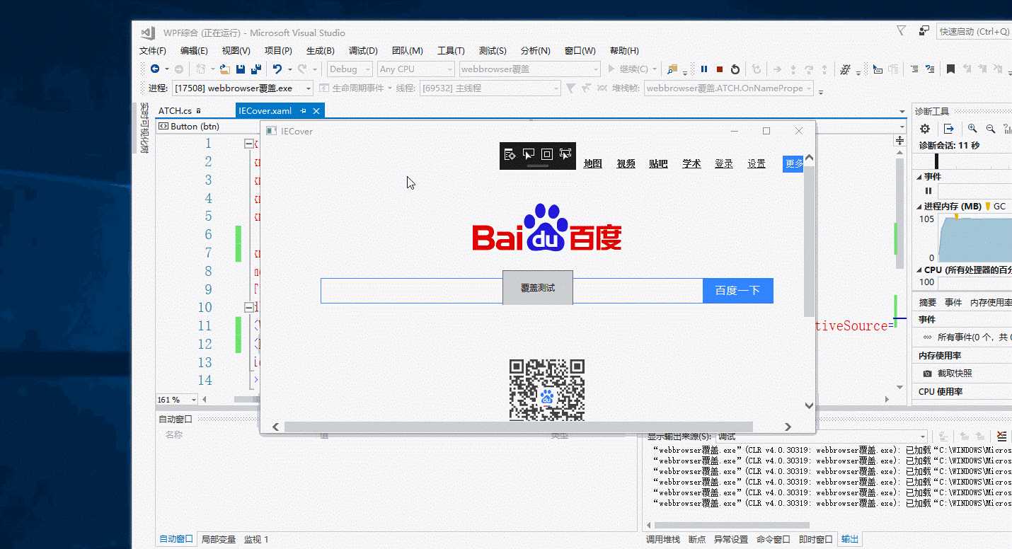Open the 调试(D) menu
This screenshot has height=549, width=1012.
click(363, 51)
